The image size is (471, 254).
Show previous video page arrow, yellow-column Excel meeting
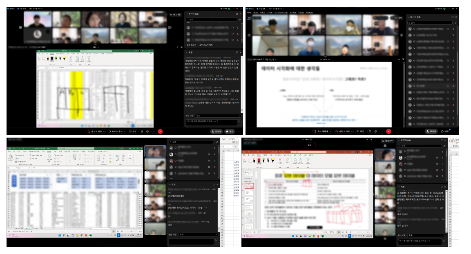[20, 27]
